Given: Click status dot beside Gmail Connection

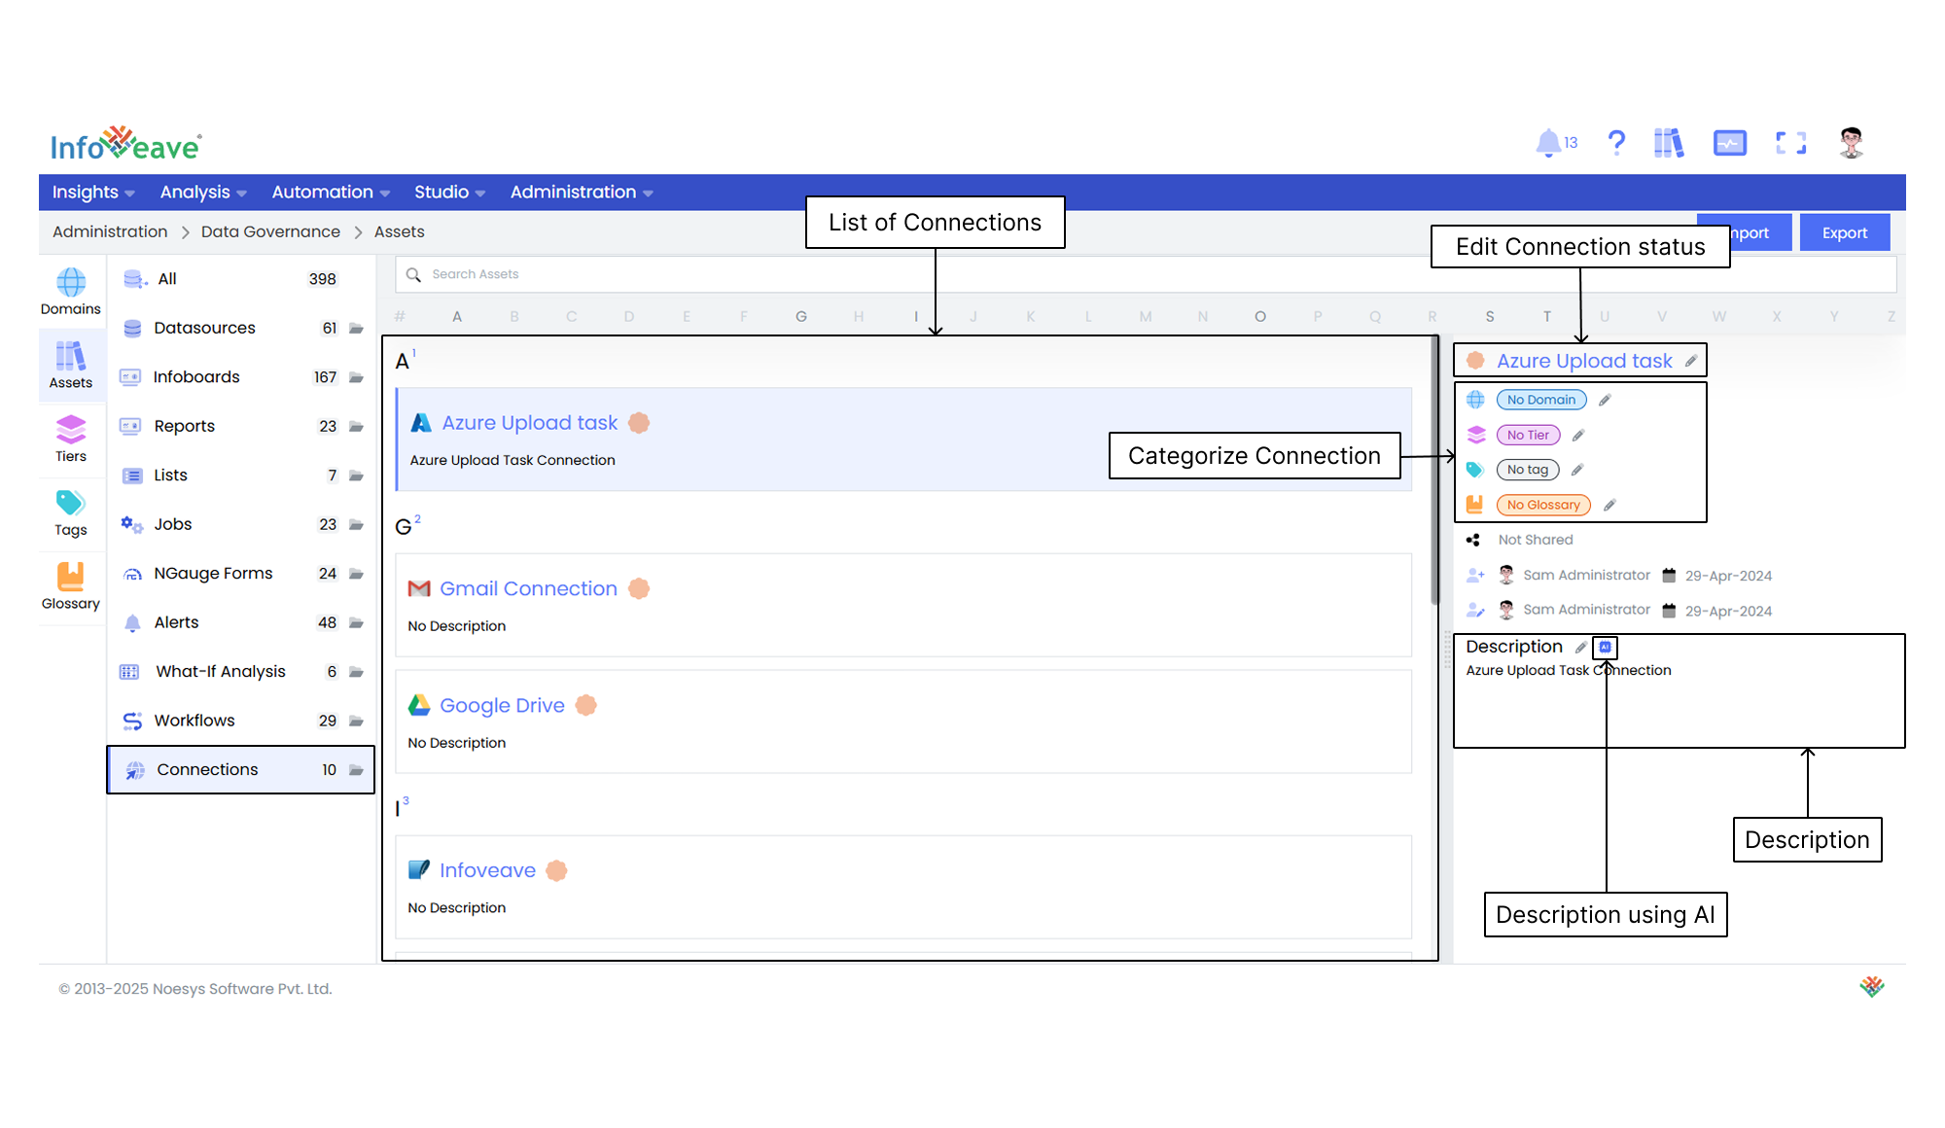Looking at the screenshot, I should tap(639, 588).
